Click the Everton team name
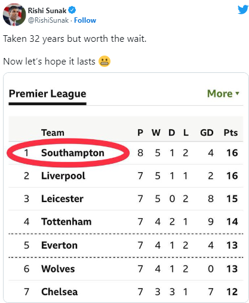Image resolution: width=249 pixels, height=303 pixels. pos(59,245)
